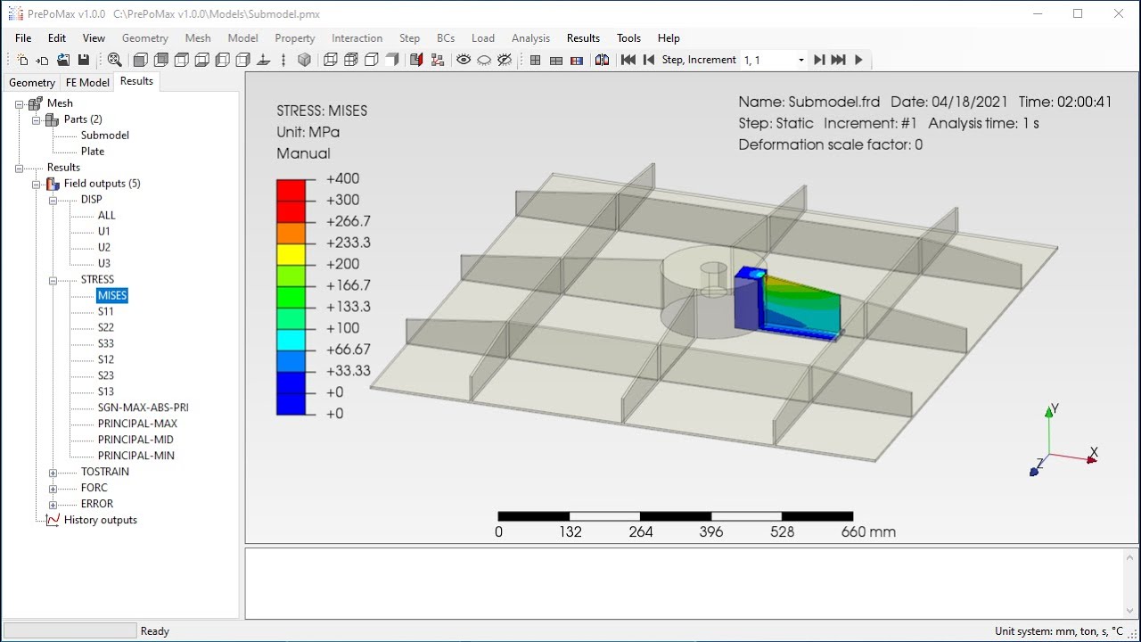This screenshot has width=1141, height=642.
Task: Jump to the last increment
Action: pyautogui.click(x=838, y=60)
